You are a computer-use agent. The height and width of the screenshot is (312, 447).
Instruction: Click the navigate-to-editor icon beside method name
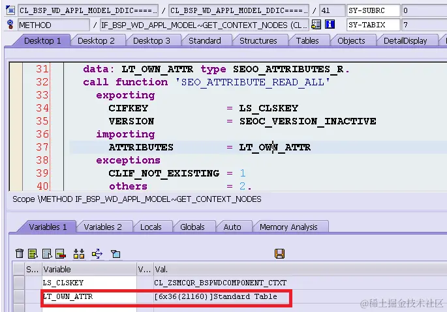click(316, 25)
